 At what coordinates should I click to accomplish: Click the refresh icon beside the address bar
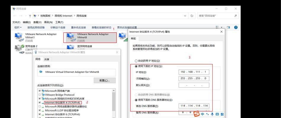[x=192, y=16]
